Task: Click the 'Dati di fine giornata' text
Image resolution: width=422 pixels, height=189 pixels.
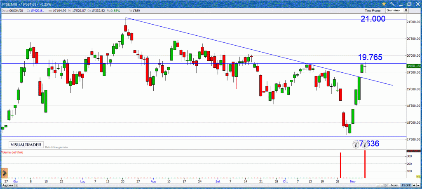Action: pos(56,147)
